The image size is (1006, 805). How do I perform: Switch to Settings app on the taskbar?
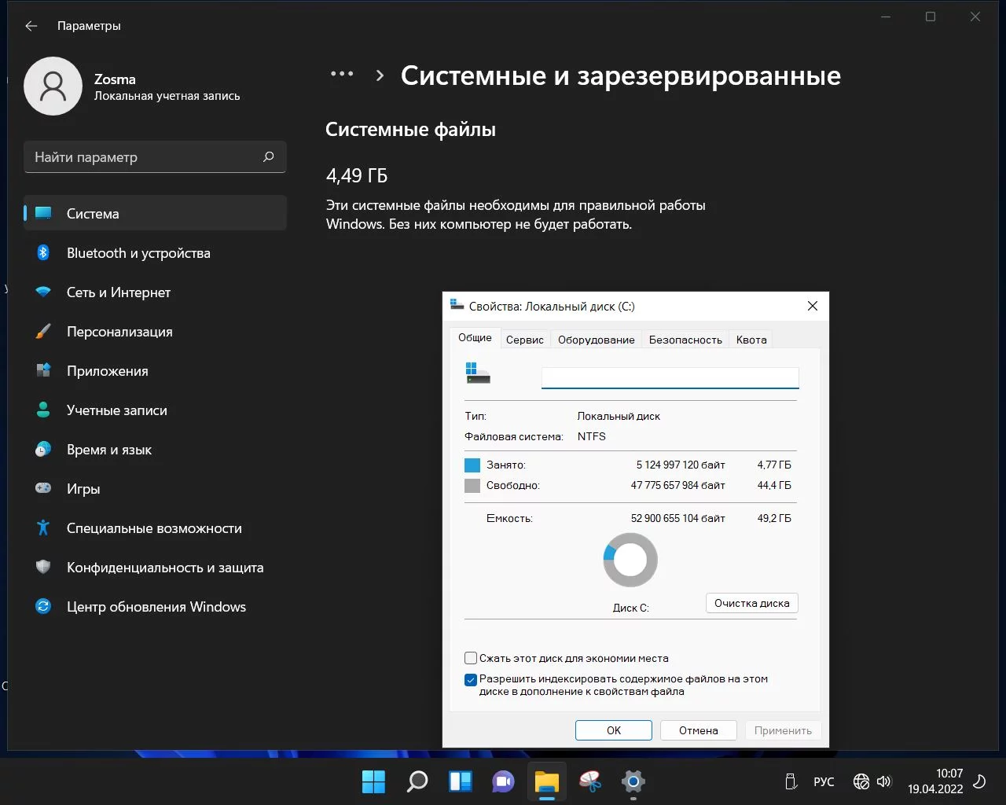[x=633, y=781]
